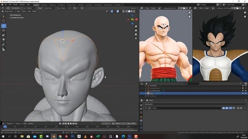This screenshot has width=248, height=139.
Task: Toggle auto keying record button in timeline
Action: click(x=60, y=124)
